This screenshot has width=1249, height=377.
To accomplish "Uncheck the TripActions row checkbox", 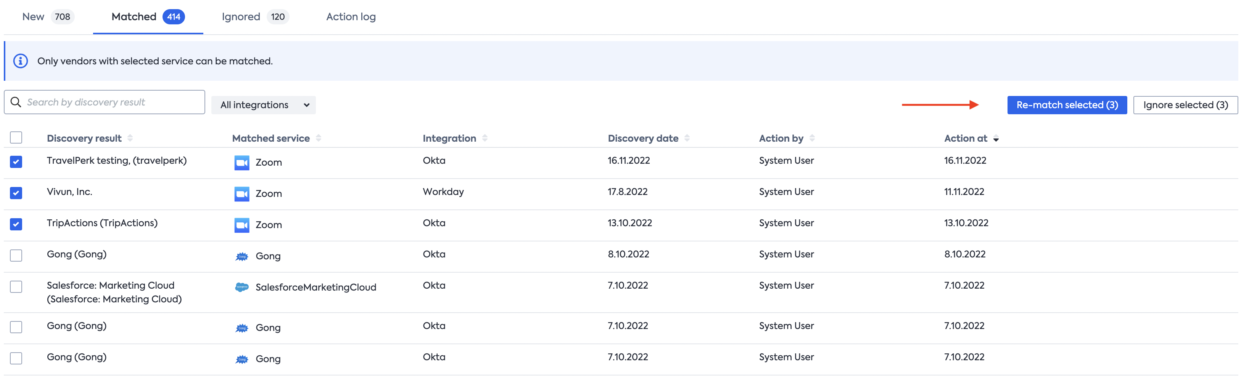I will pos(16,225).
